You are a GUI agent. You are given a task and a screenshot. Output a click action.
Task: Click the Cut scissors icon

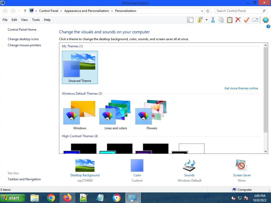pos(213,20)
